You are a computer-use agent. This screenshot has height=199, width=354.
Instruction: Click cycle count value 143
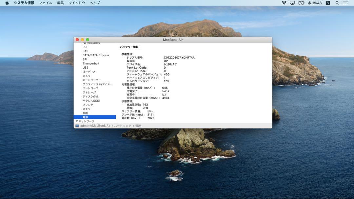coord(145,104)
